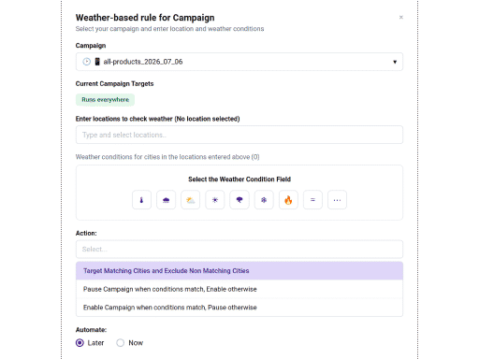Click the all-products_2026_07_06 campaign selector
The width and height of the screenshot is (479, 359).
pos(239,62)
